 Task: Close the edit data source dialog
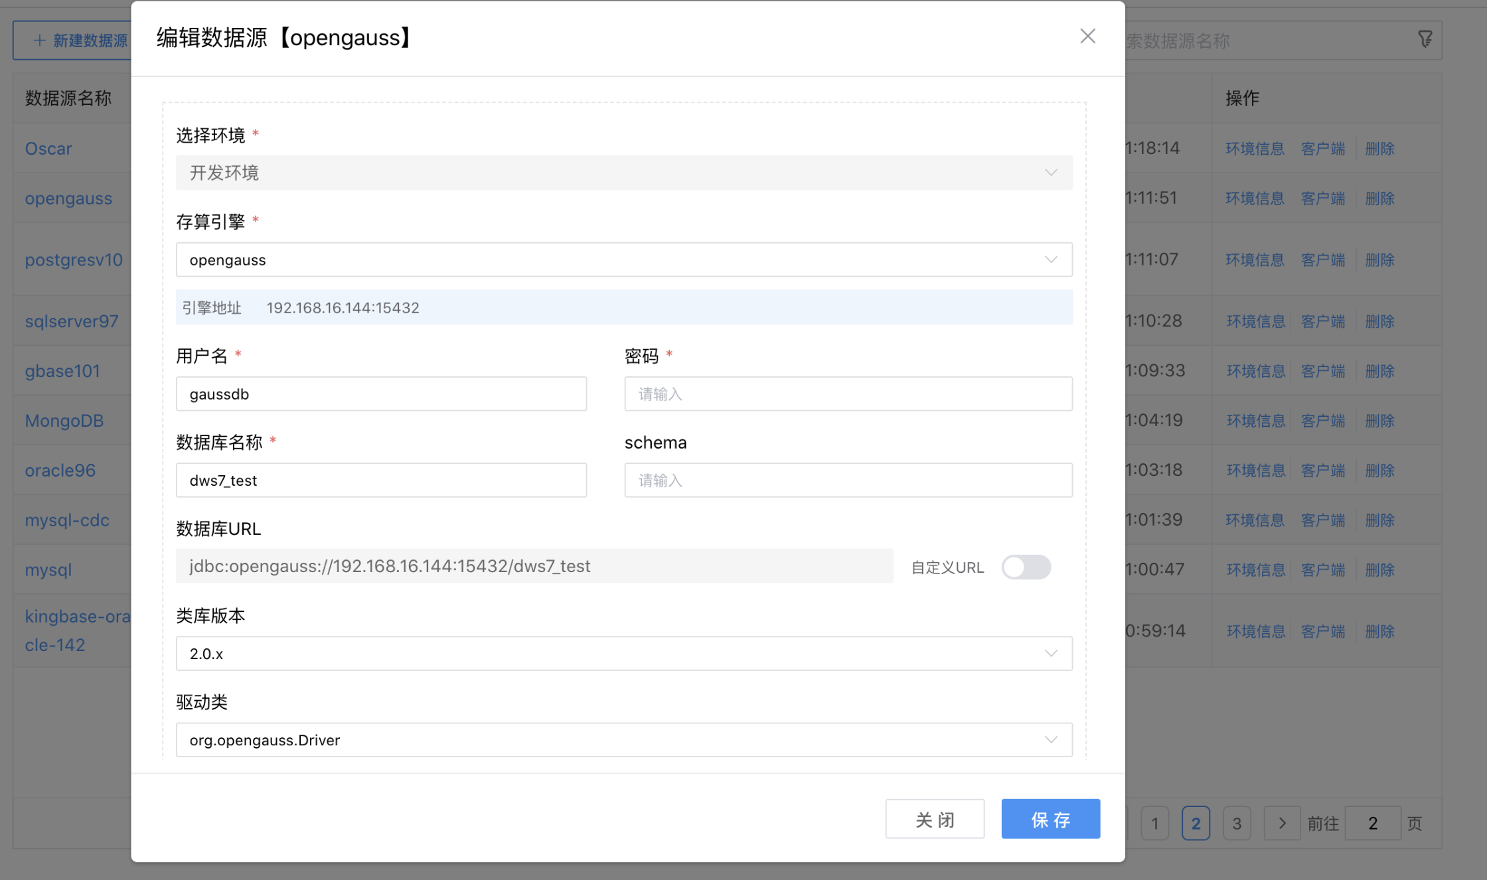tap(1087, 37)
